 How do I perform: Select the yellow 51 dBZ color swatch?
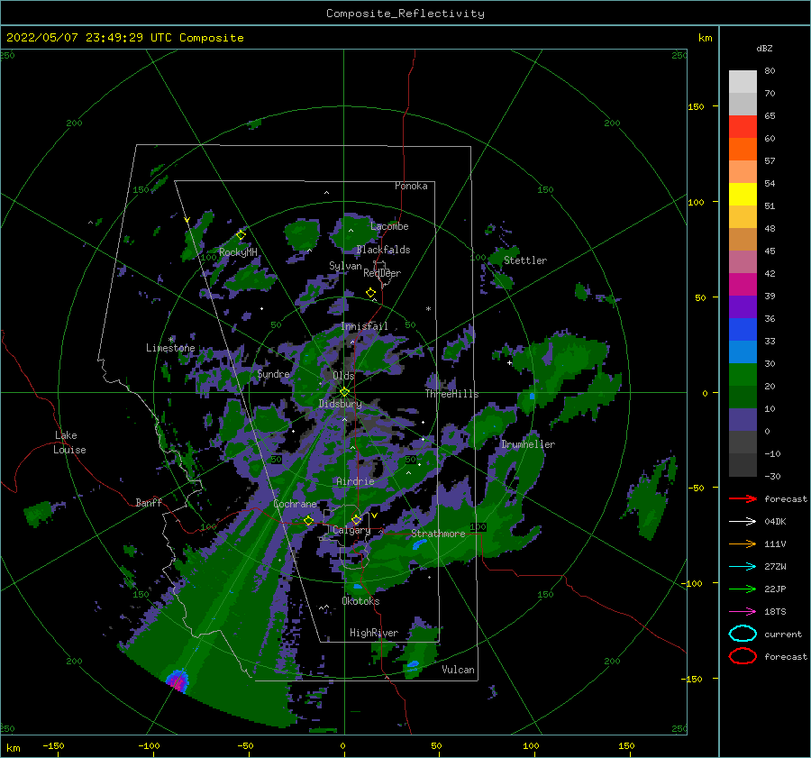743,195
